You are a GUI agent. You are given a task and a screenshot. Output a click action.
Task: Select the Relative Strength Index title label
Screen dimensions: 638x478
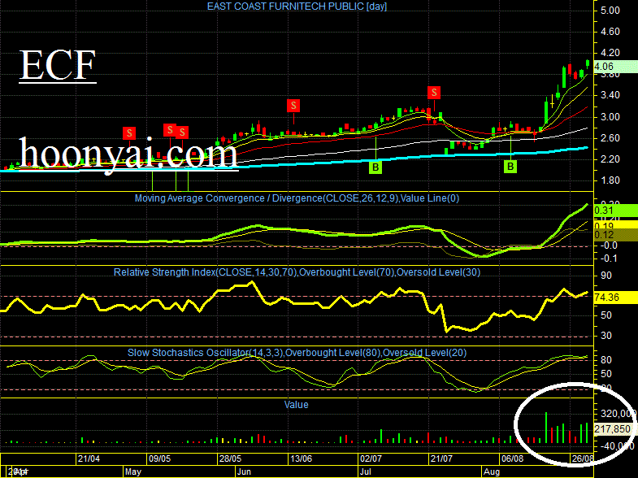297,272
